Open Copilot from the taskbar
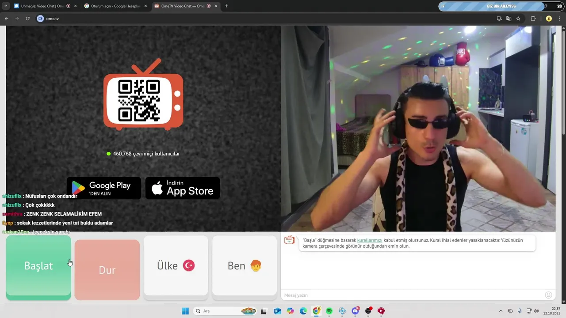 pos(290,311)
